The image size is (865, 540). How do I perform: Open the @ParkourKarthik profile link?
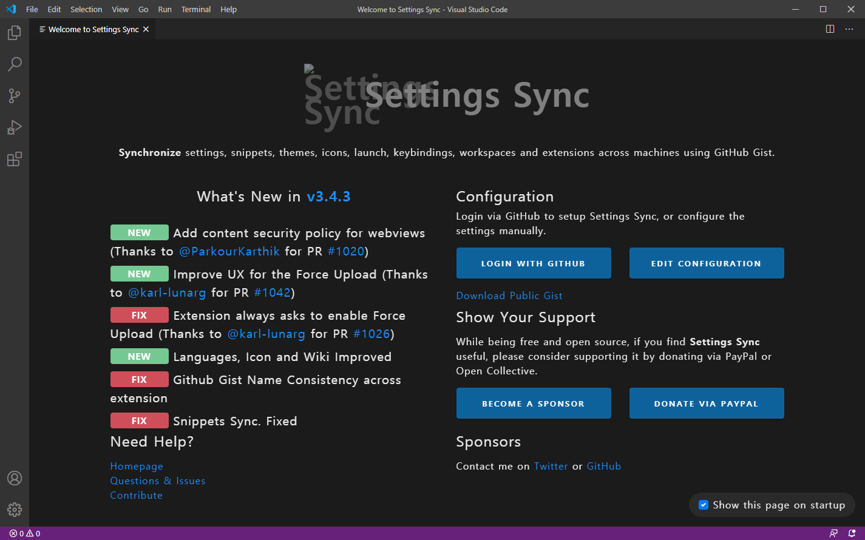pos(229,251)
